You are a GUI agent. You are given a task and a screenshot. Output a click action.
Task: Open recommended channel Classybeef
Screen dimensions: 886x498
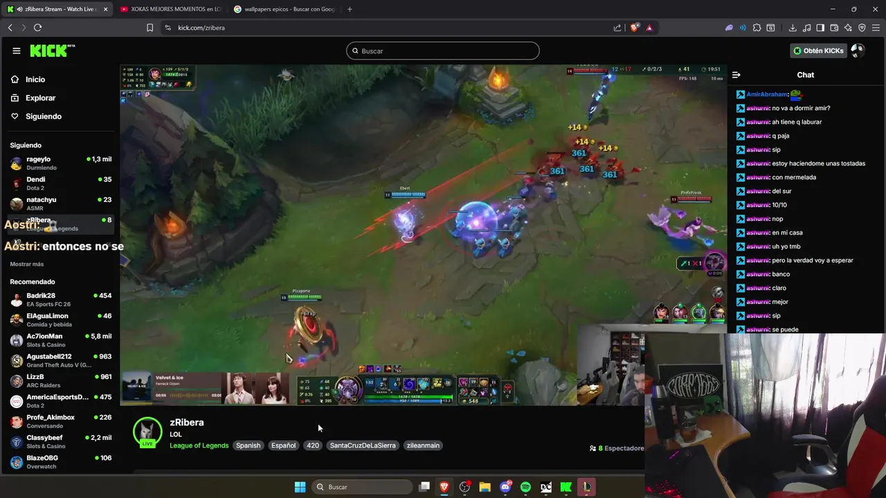[x=61, y=441]
